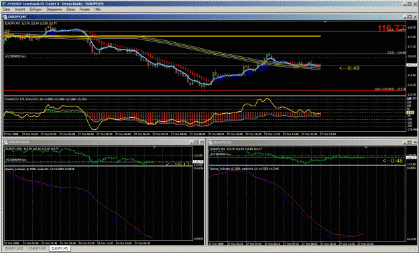Click the main EURJPY,M5 chart window icon
419x253 pixels.
(5, 17)
